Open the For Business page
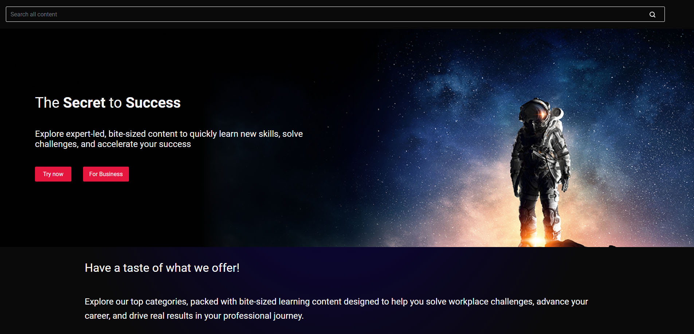The width and height of the screenshot is (694, 334). tap(106, 174)
